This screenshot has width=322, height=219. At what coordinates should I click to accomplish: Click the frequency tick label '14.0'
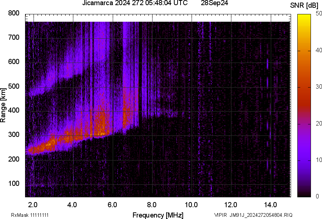pyautogui.click(x=270, y=205)
